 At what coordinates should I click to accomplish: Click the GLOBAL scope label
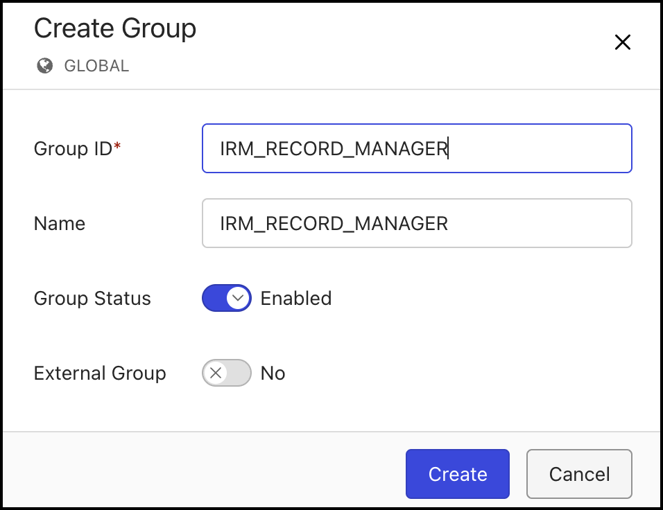tap(96, 66)
